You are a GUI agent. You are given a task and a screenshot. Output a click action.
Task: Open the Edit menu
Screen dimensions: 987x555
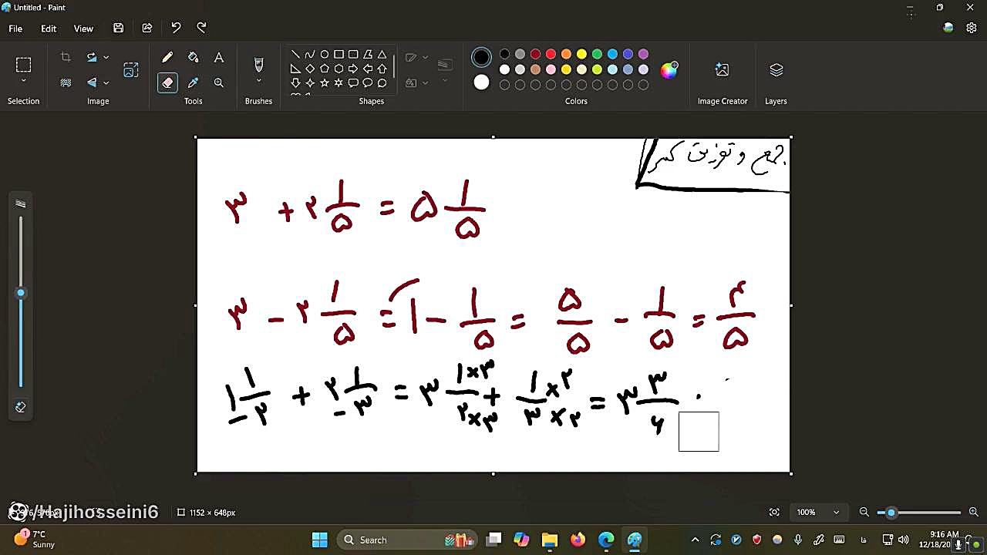click(49, 29)
